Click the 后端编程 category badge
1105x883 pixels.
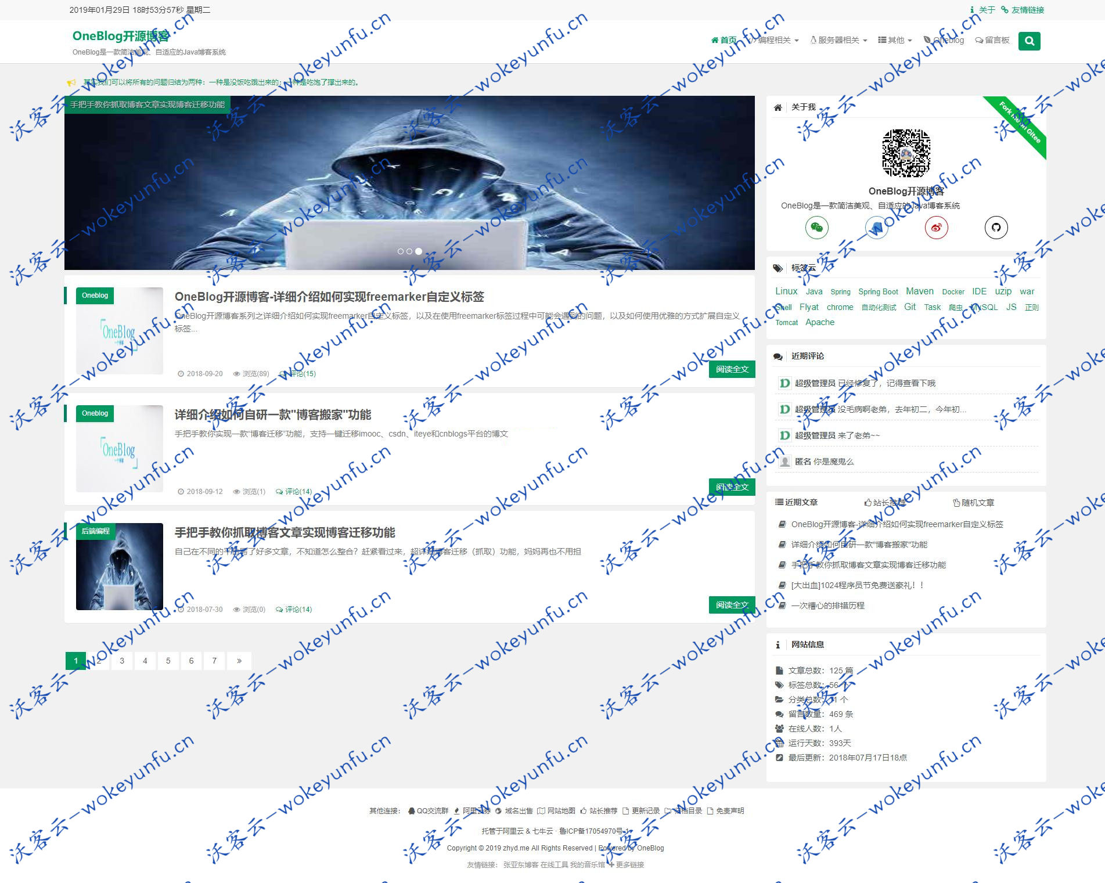click(x=96, y=531)
